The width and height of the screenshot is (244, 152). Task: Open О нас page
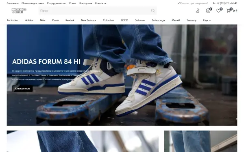point(73,3)
